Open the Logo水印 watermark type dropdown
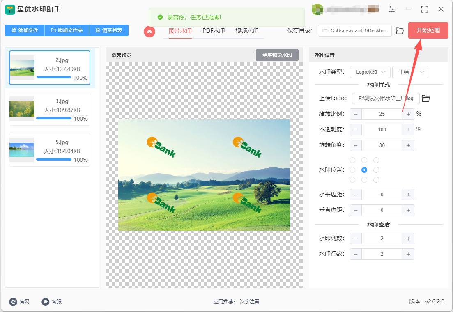This screenshot has height=312, width=453. click(x=370, y=72)
